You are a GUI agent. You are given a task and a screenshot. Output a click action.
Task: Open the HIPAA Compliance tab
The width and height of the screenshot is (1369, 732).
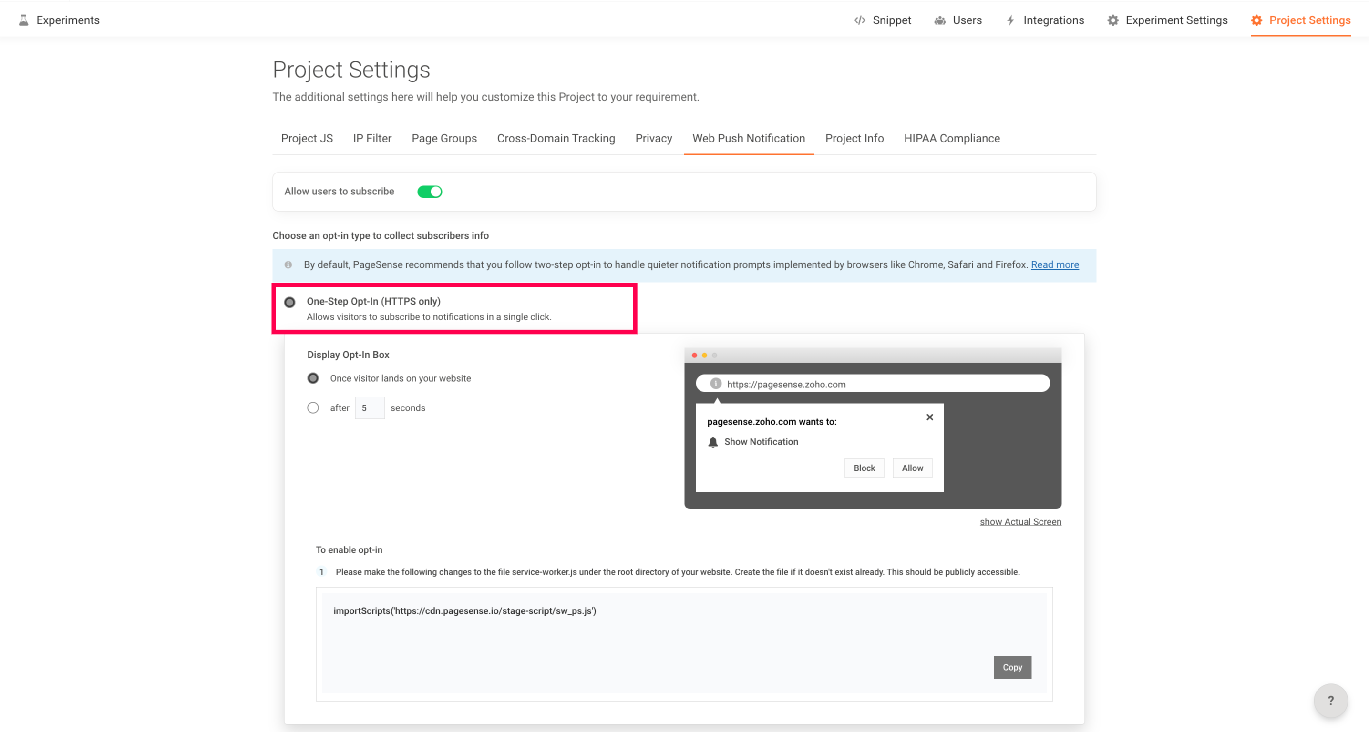pos(951,139)
